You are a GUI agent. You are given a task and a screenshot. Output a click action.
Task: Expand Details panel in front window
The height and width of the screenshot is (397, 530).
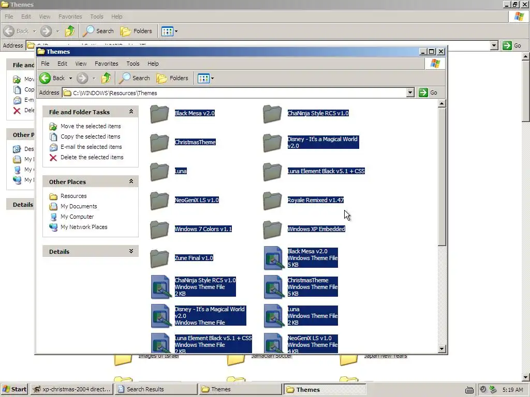[x=131, y=251]
